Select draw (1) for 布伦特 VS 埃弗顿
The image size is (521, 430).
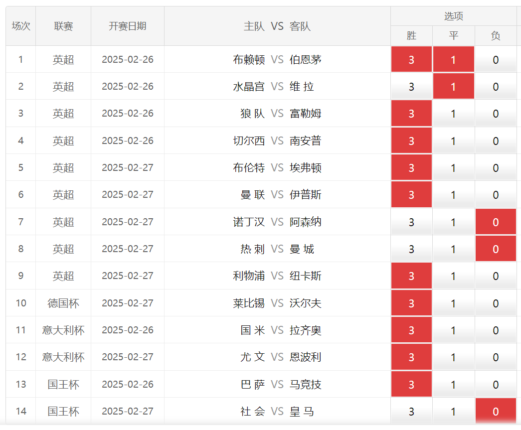pos(454,167)
